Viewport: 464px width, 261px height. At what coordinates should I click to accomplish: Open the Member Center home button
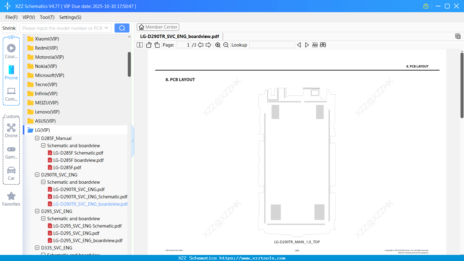(158, 27)
